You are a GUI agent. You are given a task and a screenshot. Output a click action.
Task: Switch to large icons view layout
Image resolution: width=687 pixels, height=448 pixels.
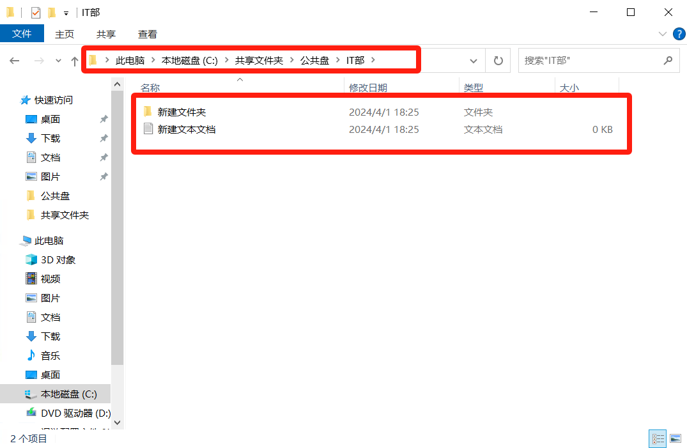(x=675, y=438)
